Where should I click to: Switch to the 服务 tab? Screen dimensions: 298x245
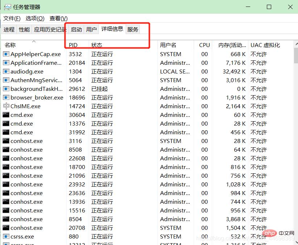[x=133, y=30]
